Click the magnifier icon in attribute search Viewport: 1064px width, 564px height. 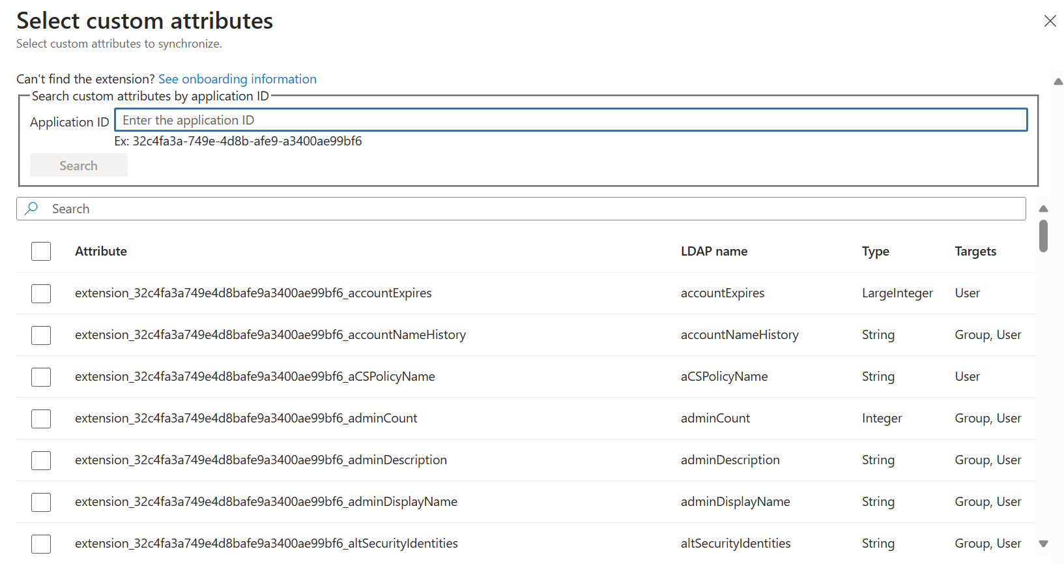coord(31,209)
